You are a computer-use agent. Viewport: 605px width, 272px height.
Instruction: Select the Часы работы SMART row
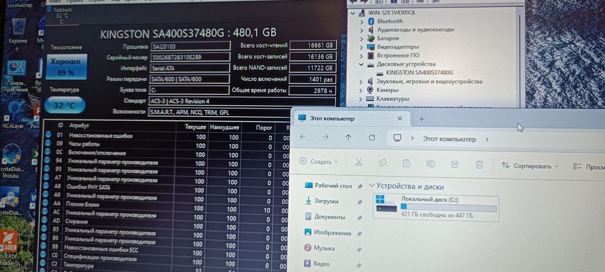pos(166,145)
